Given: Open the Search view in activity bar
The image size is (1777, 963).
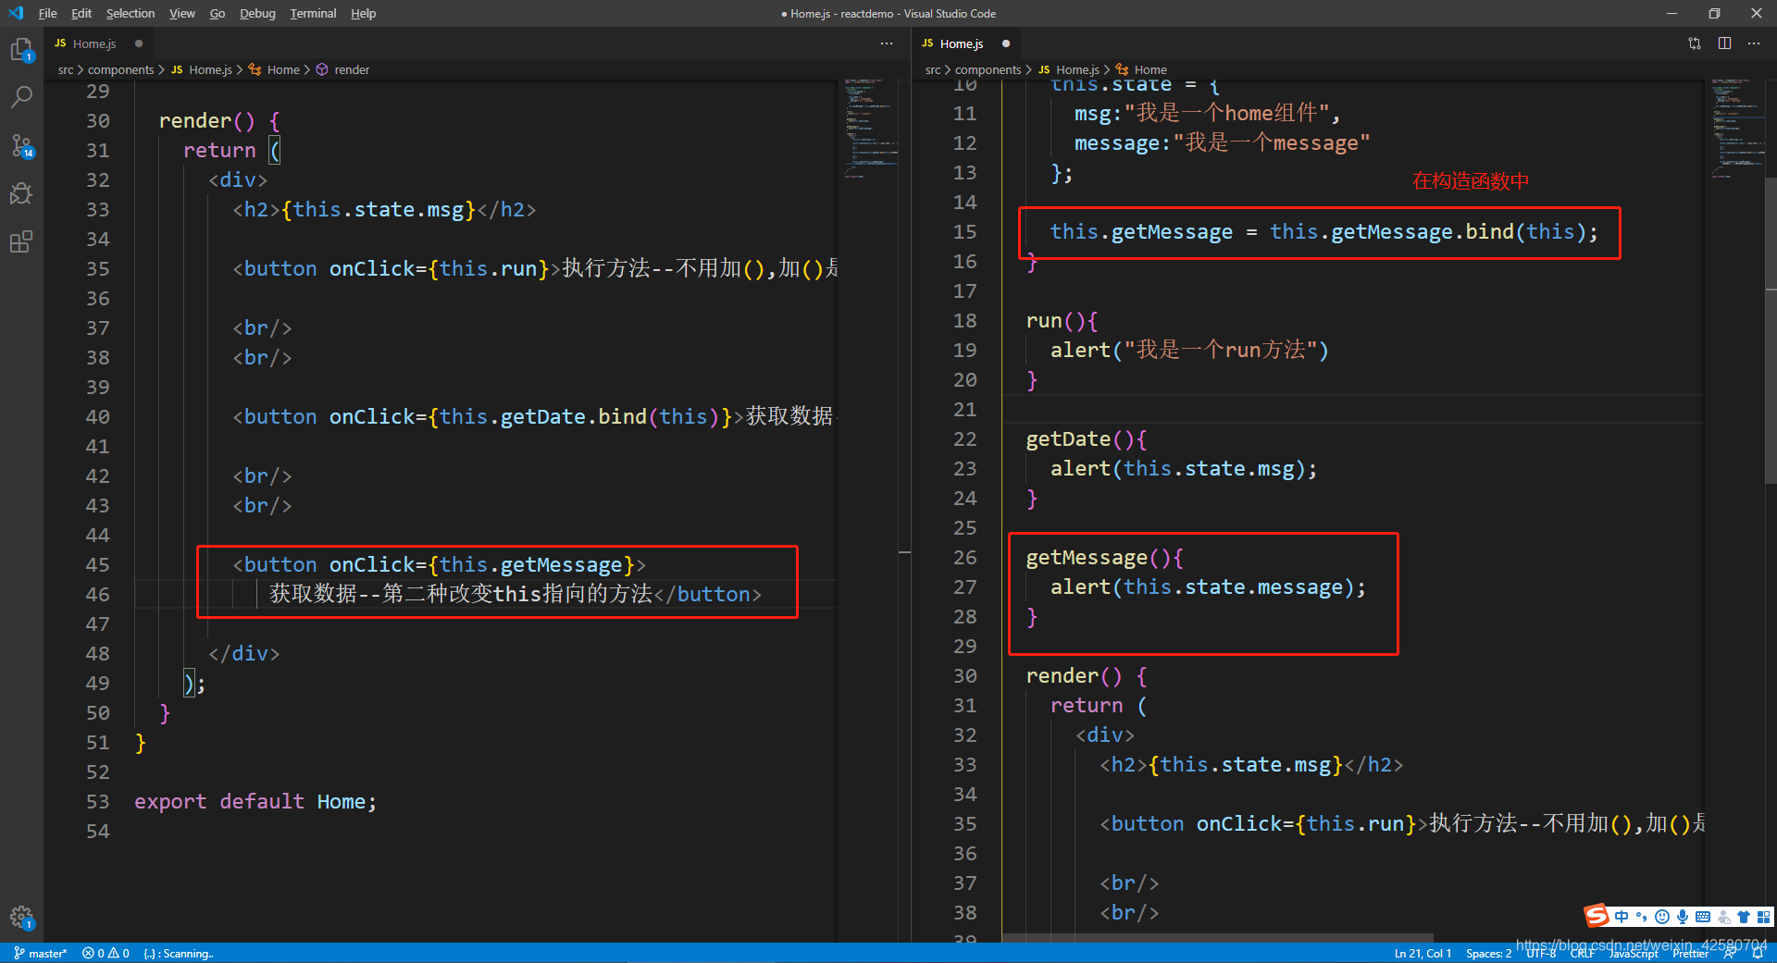Looking at the screenshot, I should [21, 97].
